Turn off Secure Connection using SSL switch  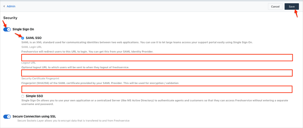click(x=7, y=117)
